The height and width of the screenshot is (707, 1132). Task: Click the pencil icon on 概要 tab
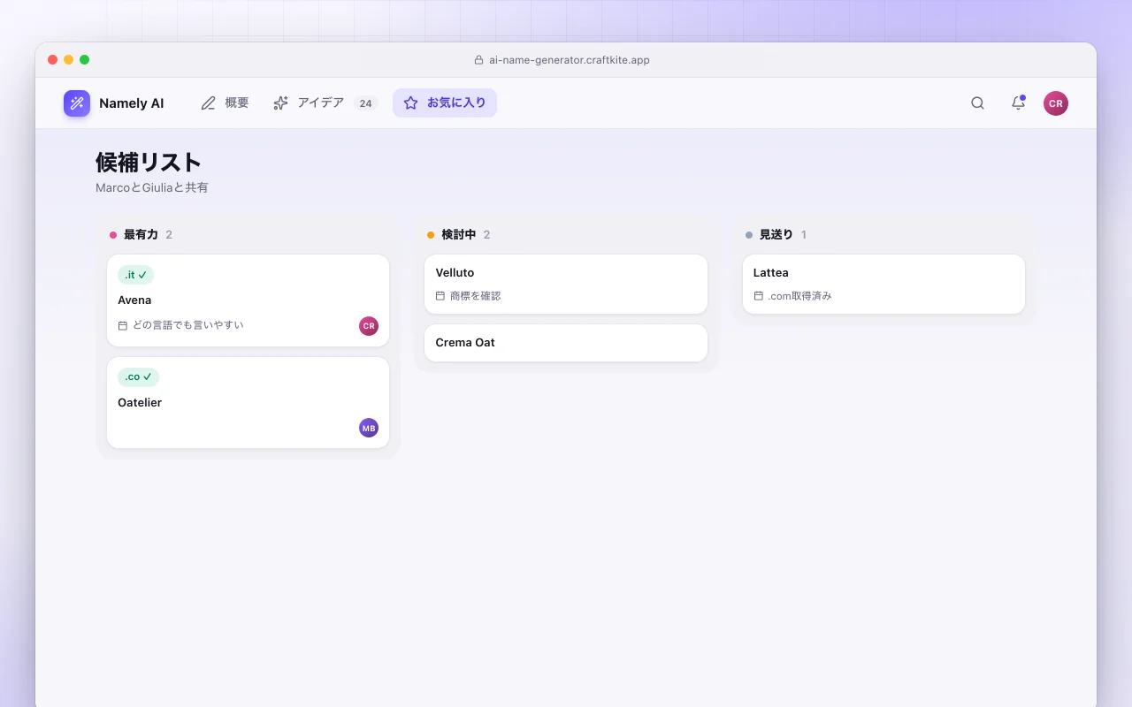pos(209,103)
